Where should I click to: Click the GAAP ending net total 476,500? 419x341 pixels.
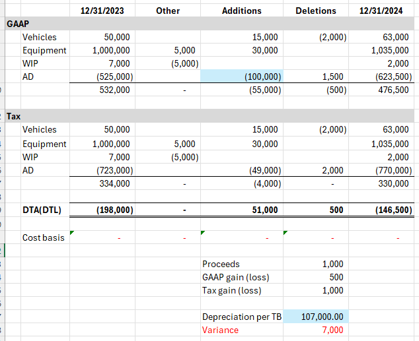pyautogui.click(x=393, y=90)
